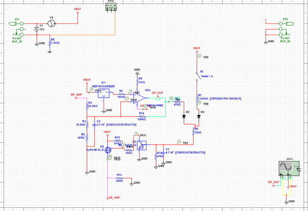Select the XSC1 oscilloscope instrument

pos(288,169)
